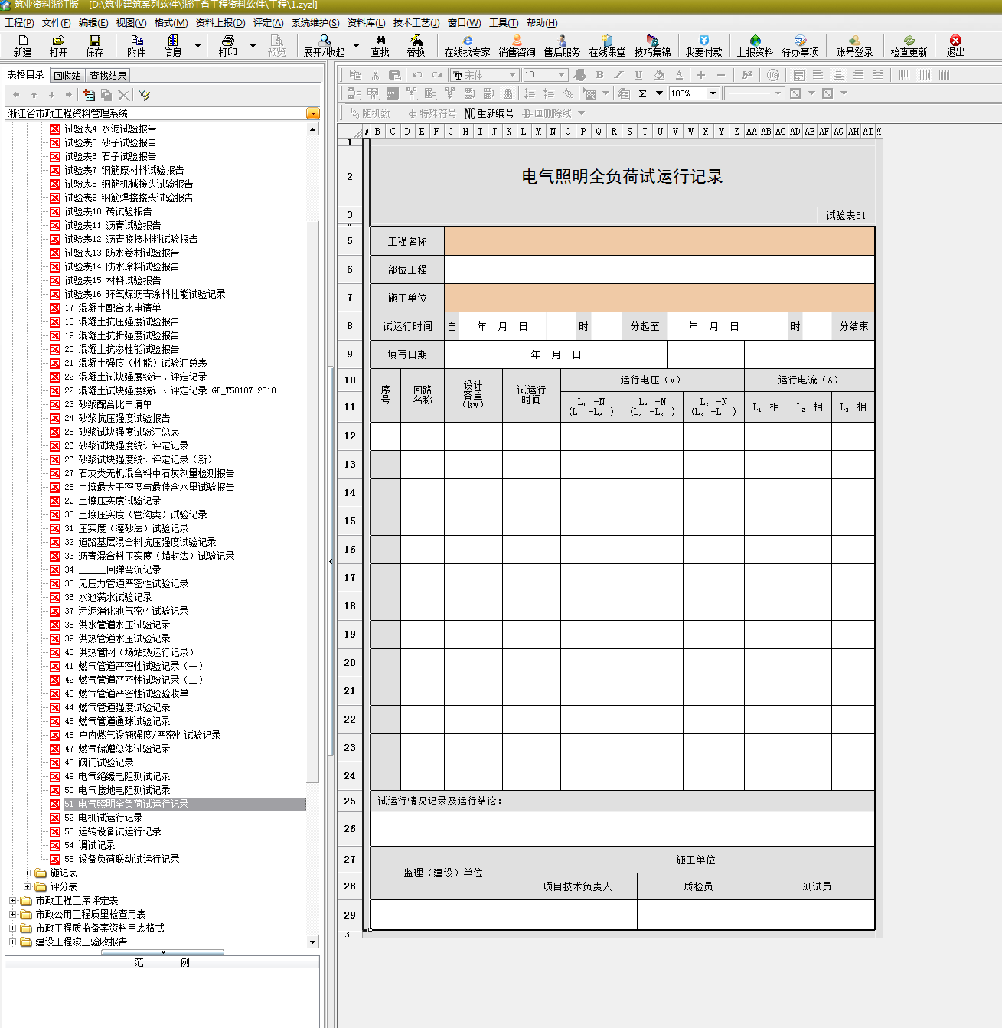1002x1028 pixels.
Task: Click the add new table icon in tree toolbar
Action: click(x=89, y=95)
